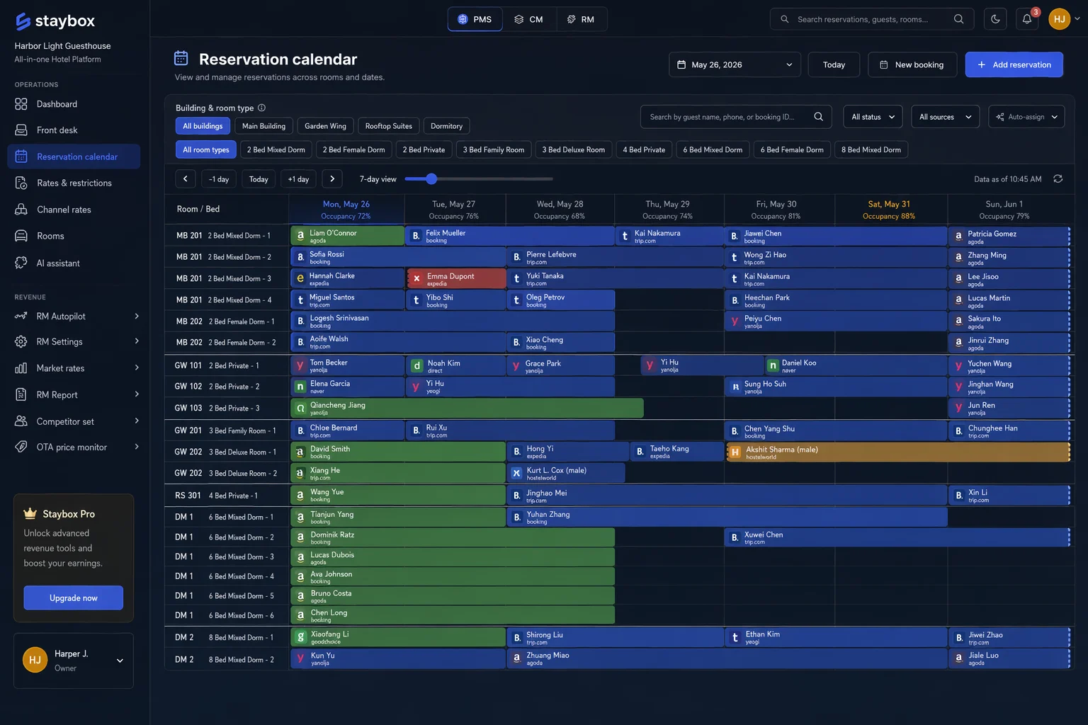Focus the global reservations search field

click(872, 19)
